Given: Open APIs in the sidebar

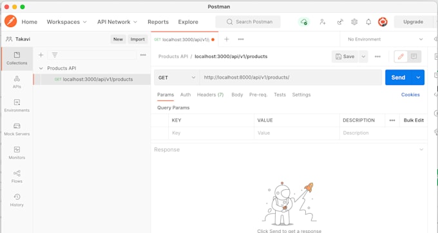Looking at the screenshot, I should 17,82.
